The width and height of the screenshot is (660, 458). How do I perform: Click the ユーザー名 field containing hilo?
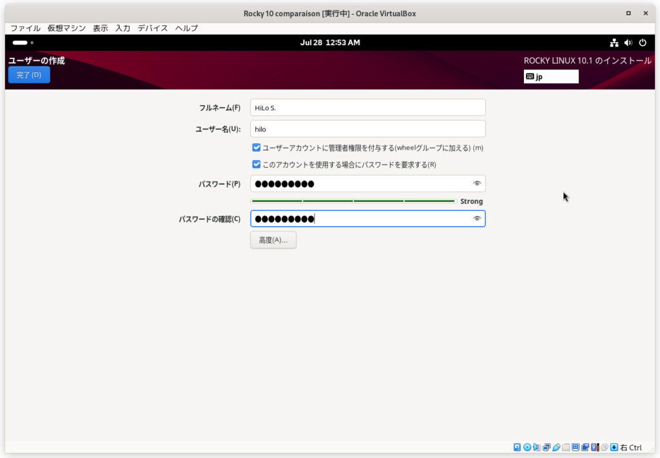tap(368, 129)
